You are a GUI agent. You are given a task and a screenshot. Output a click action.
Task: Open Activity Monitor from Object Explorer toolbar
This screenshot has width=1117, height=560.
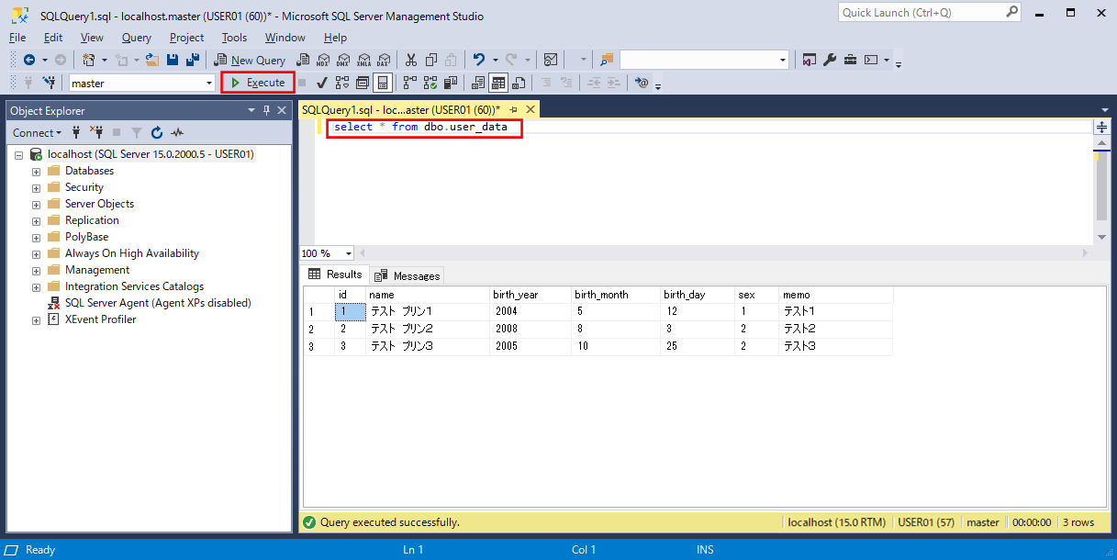pyautogui.click(x=177, y=132)
